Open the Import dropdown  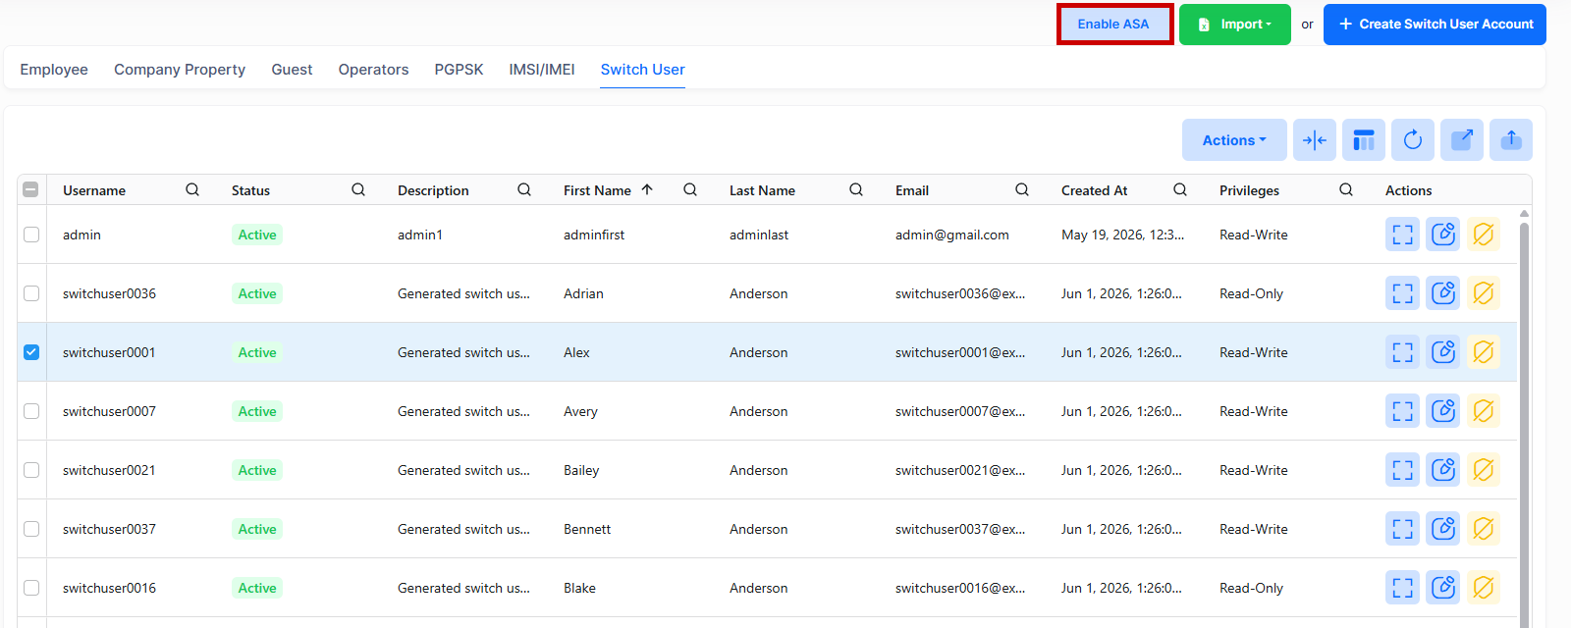(1235, 25)
